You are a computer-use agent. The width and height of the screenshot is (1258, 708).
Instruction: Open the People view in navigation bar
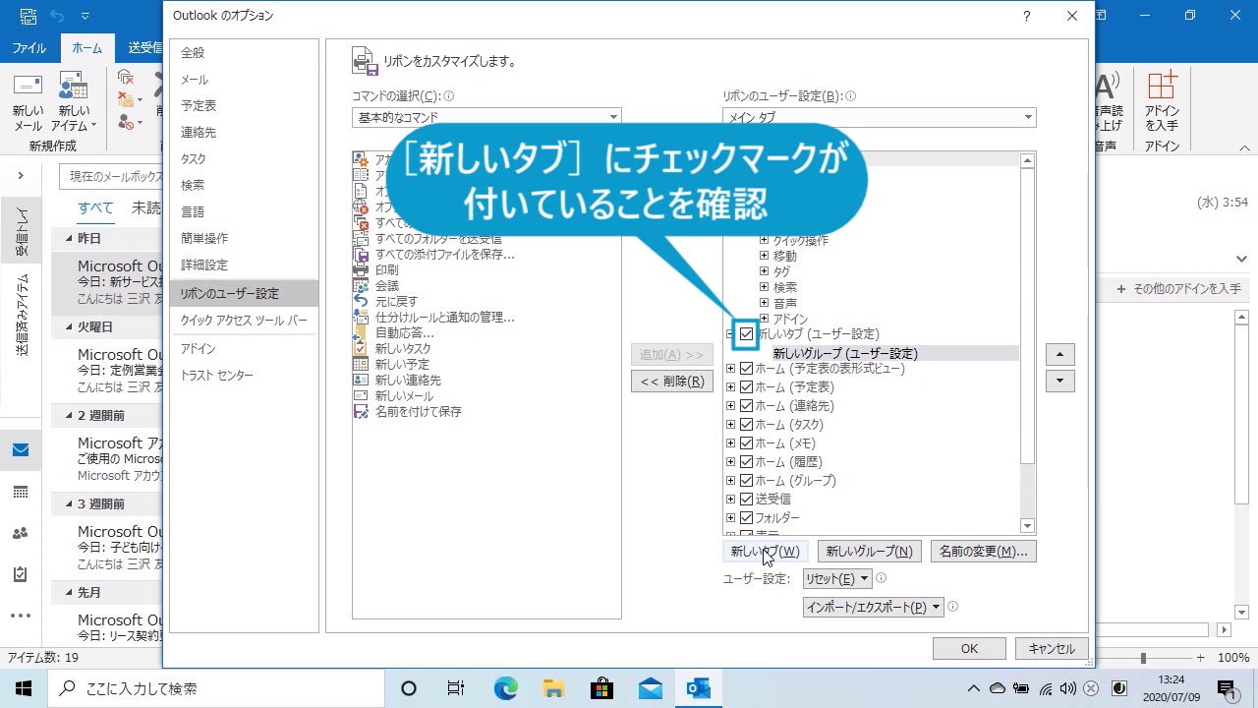pos(21,533)
